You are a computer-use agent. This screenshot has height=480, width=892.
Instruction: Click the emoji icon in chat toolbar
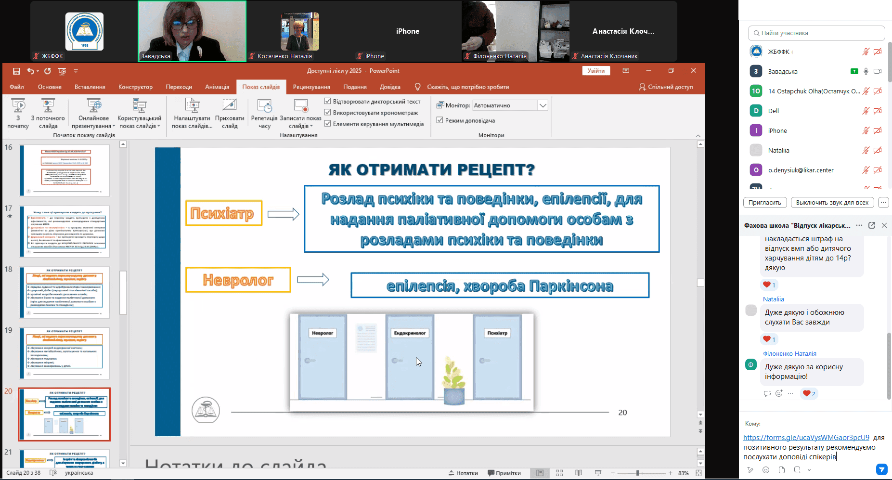tap(766, 470)
